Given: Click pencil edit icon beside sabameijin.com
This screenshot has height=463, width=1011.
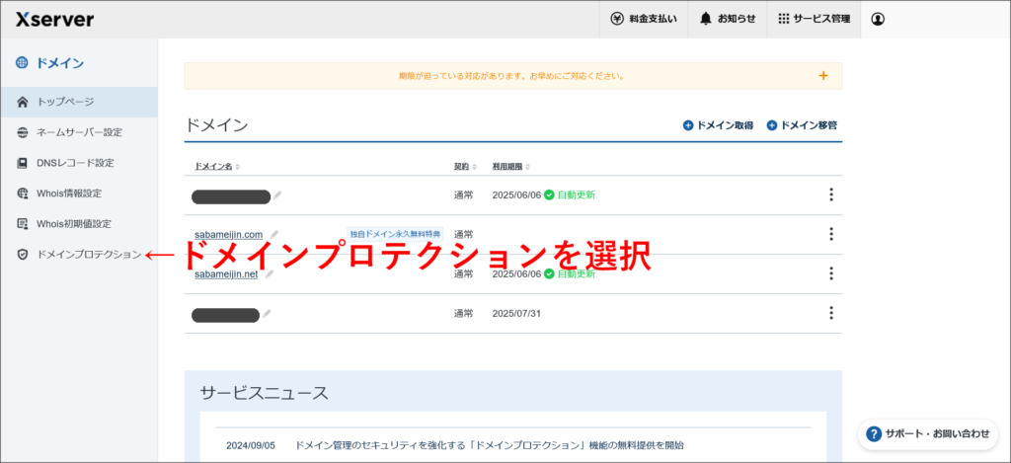Looking at the screenshot, I should 273,234.
